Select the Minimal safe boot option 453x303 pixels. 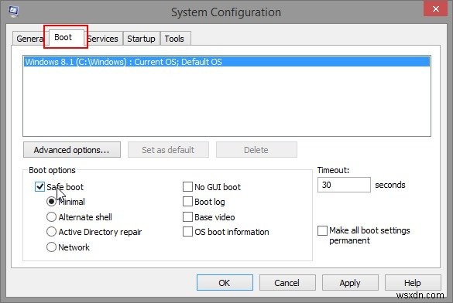(51, 202)
